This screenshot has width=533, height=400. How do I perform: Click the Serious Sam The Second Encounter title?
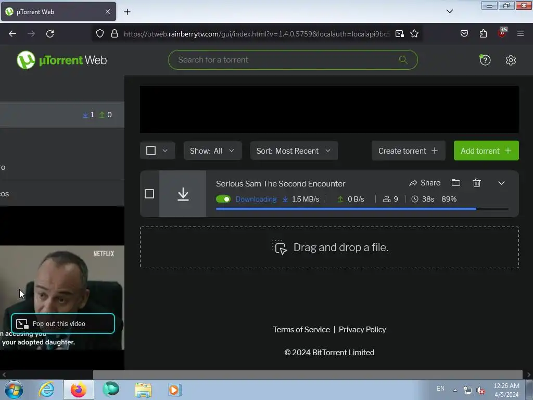[281, 184]
